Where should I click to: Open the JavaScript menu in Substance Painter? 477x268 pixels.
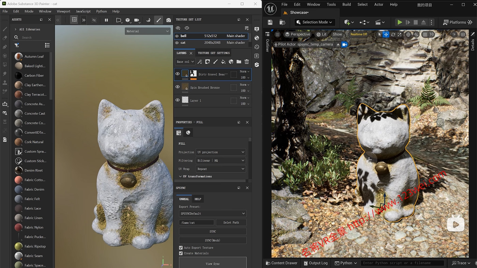(83, 11)
